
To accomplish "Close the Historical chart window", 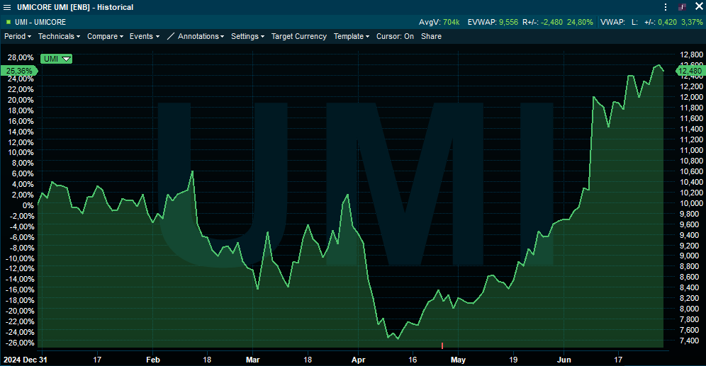I will click(x=699, y=7).
